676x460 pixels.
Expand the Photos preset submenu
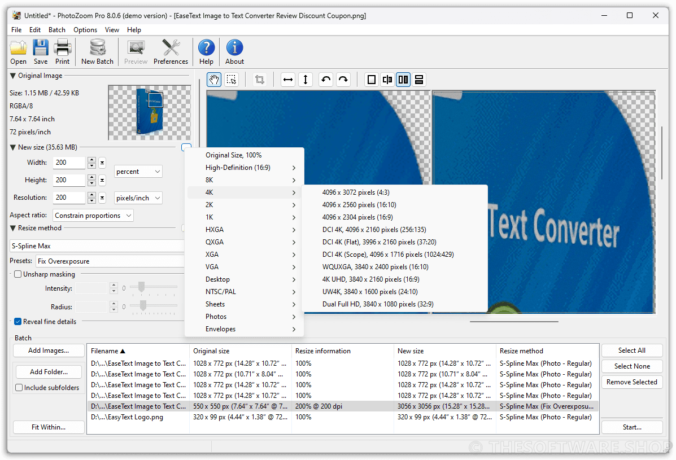tap(245, 317)
